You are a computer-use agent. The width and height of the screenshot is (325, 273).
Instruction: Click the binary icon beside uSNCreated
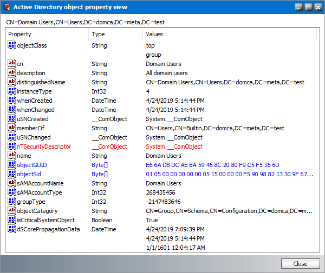[12, 119]
